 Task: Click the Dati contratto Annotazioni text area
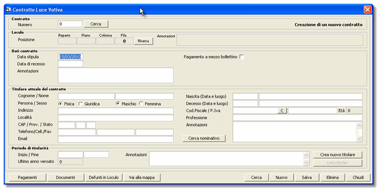116,75
